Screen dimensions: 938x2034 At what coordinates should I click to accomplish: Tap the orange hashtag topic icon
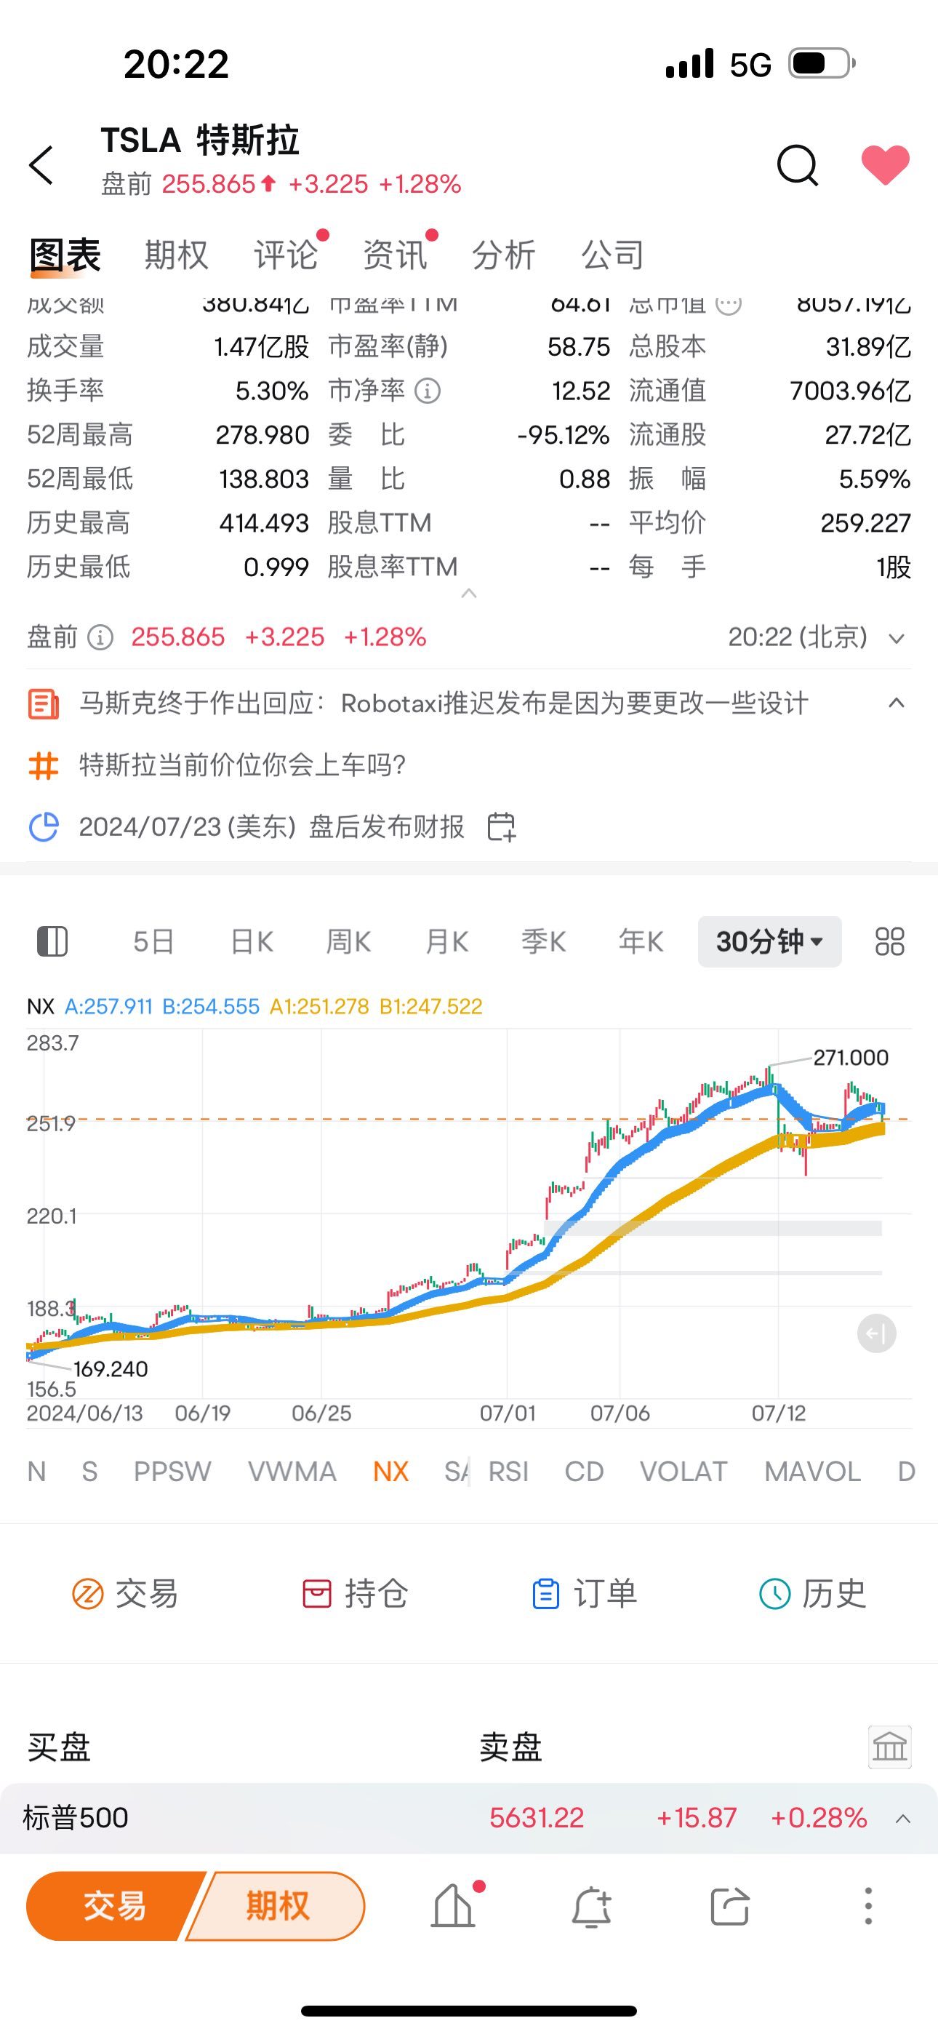pyautogui.click(x=44, y=765)
